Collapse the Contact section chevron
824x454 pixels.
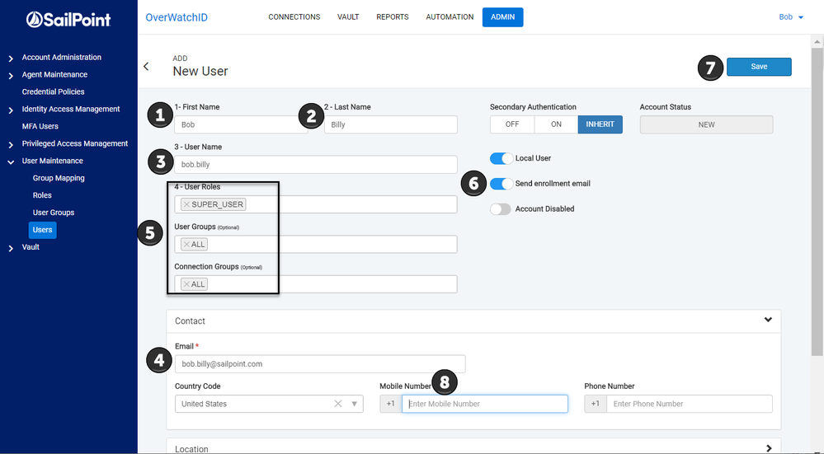pyautogui.click(x=768, y=321)
